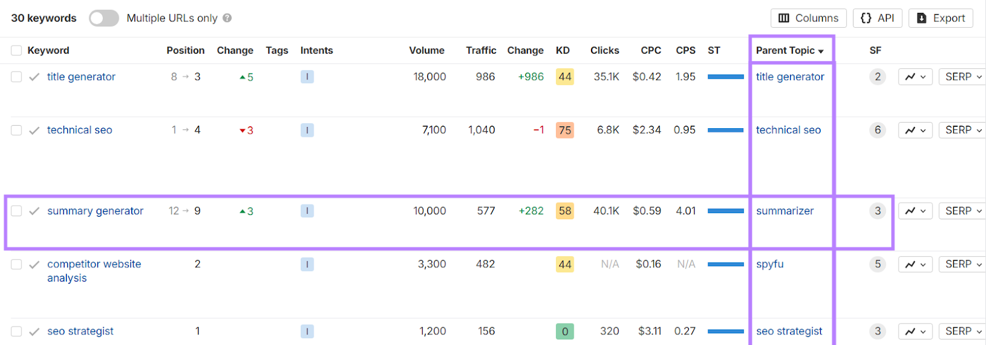The width and height of the screenshot is (986, 345).
Task: Click the SF count badge for technical seo
Action: point(878,130)
